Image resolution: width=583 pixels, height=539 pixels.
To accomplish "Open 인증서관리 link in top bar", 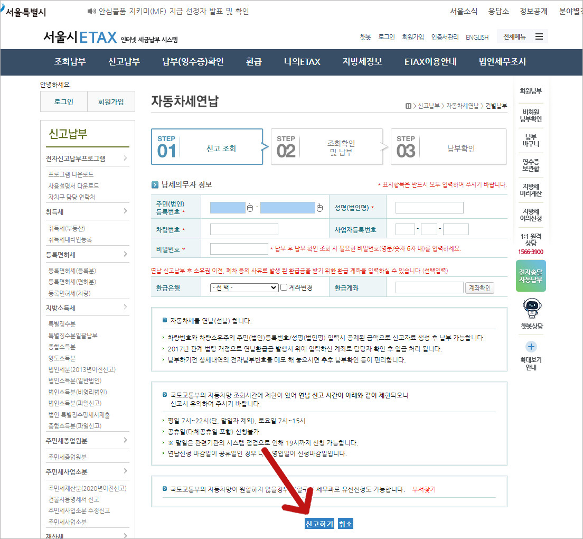I will tap(445, 37).
